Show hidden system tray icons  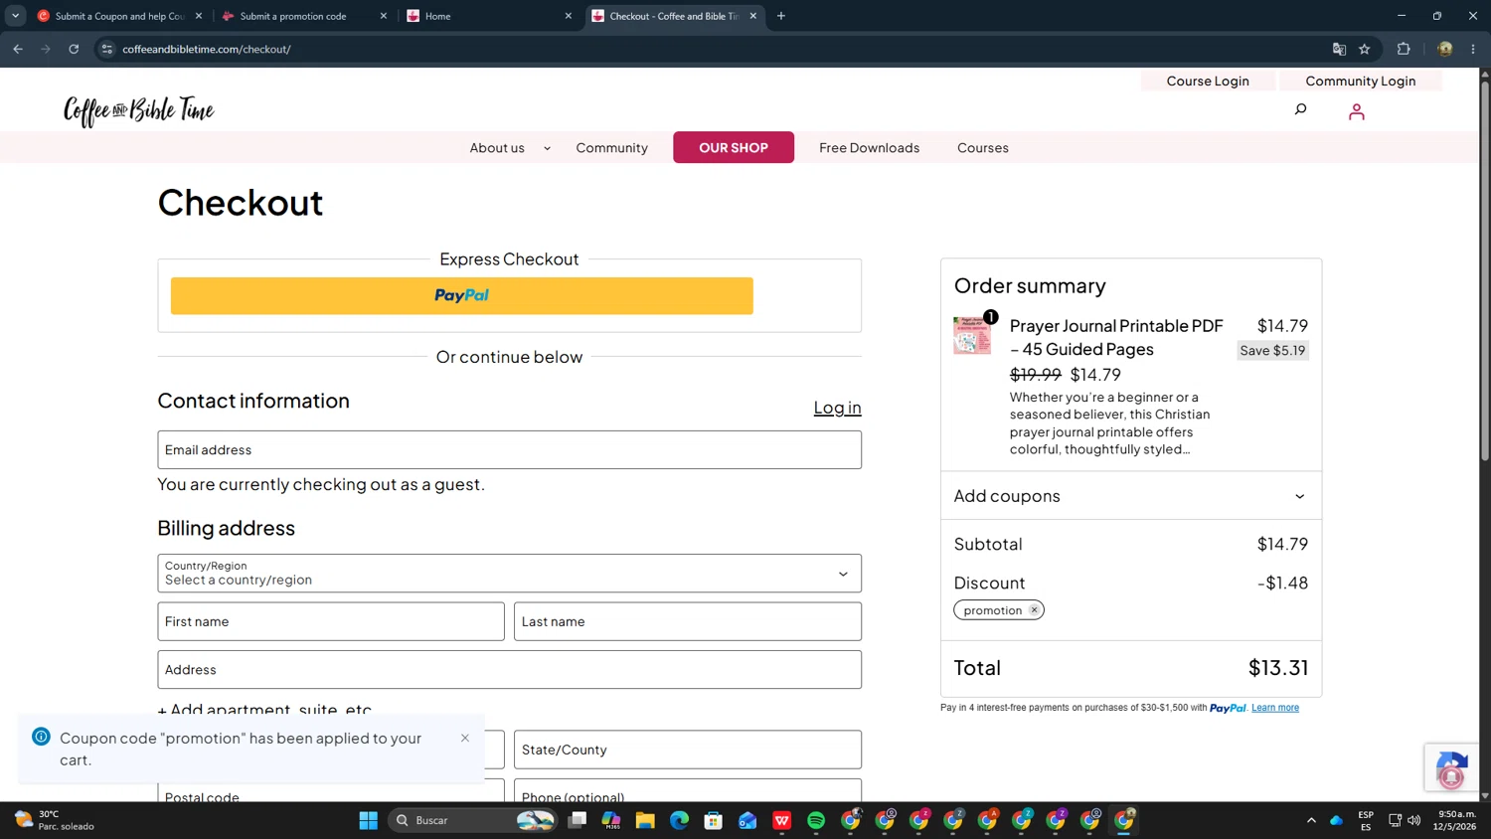[x=1311, y=820]
